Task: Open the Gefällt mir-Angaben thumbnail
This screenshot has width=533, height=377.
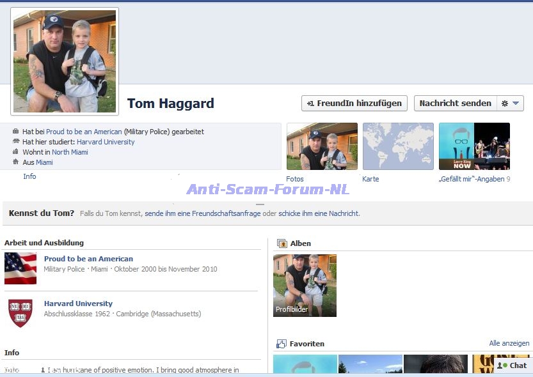Action: (x=474, y=146)
